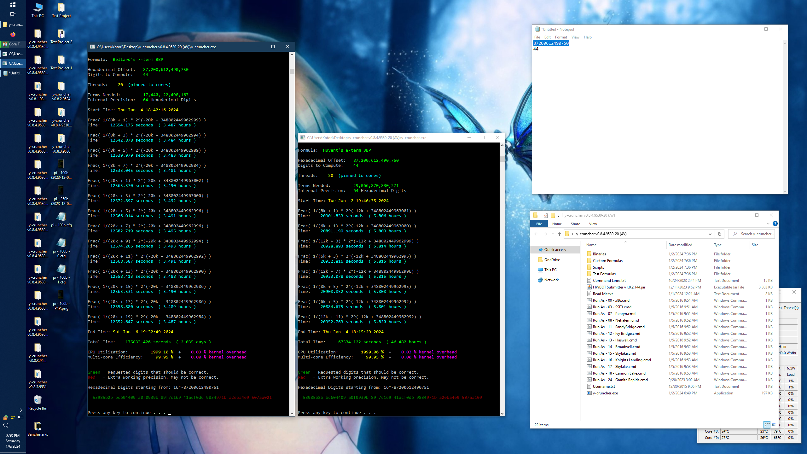Select y-cruncher.exe in the file list

pos(605,393)
